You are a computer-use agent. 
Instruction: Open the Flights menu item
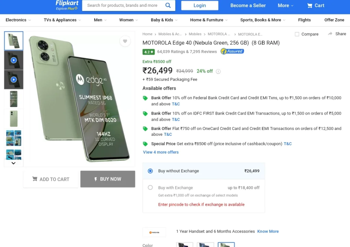[304, 20]
